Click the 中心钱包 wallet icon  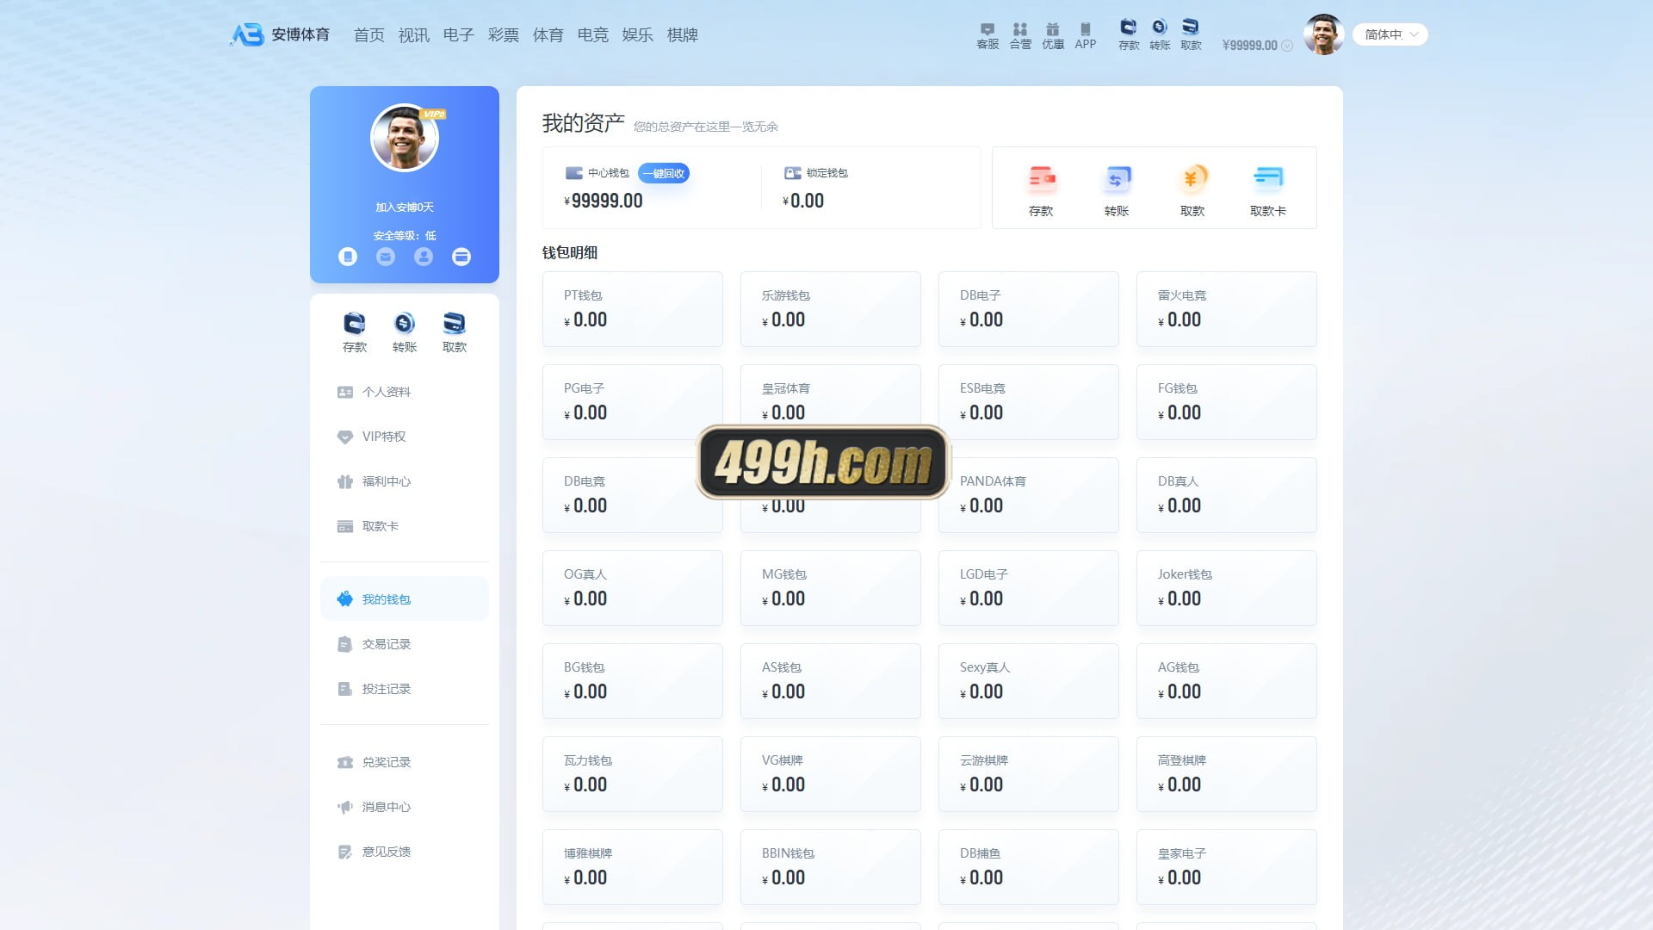point(573,173)
